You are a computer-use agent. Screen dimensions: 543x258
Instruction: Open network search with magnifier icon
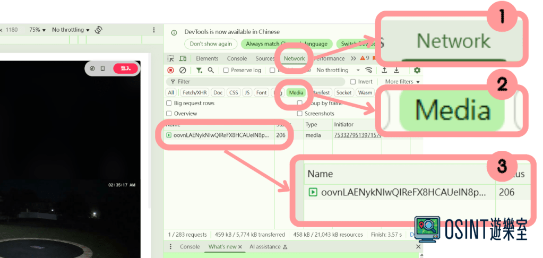click(x=211, y=70)
